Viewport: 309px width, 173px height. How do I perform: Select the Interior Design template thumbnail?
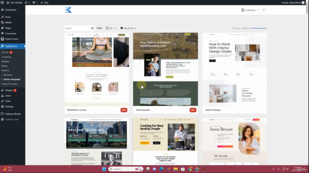click(x=235, y=69)
